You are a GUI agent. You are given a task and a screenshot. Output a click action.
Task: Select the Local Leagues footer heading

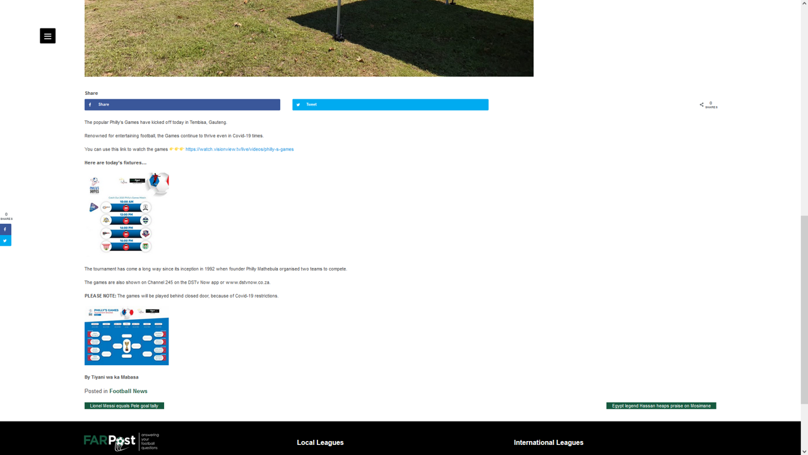click(x=320, y=443)
